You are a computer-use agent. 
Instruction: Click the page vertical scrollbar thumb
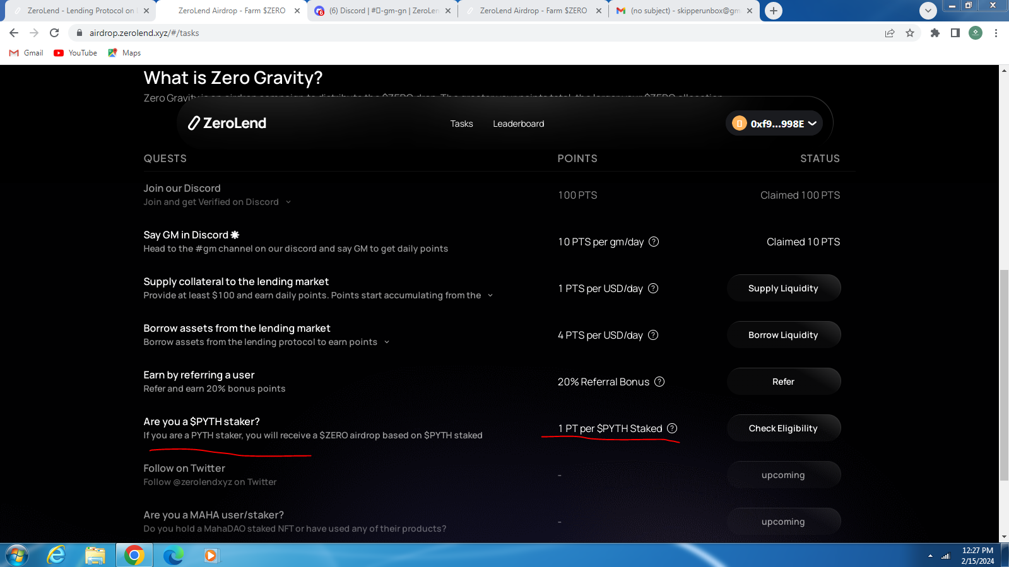1004,375
